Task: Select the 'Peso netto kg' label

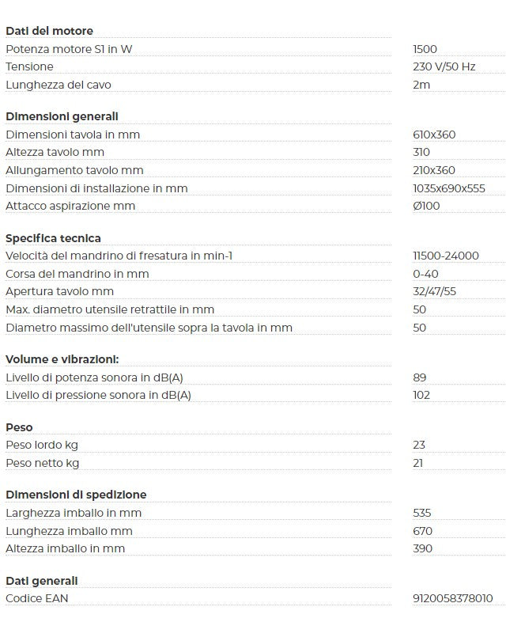Action: 43,463
